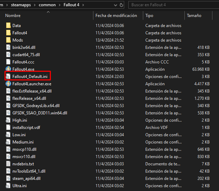Select the Fallout4.ccc file name

(23, 62)
